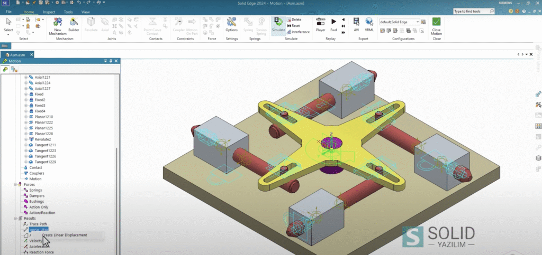Viewport: 542px width, 255px height.
Task: Pin the Motion panel
Action: [x=111, y=61]
